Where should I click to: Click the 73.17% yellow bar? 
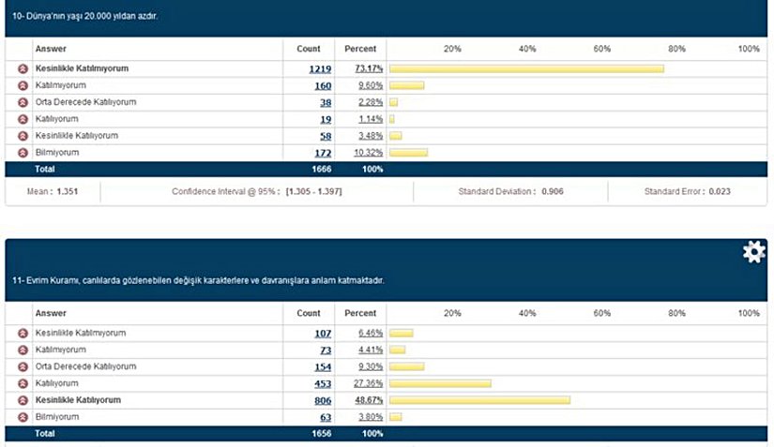(526, 68)
